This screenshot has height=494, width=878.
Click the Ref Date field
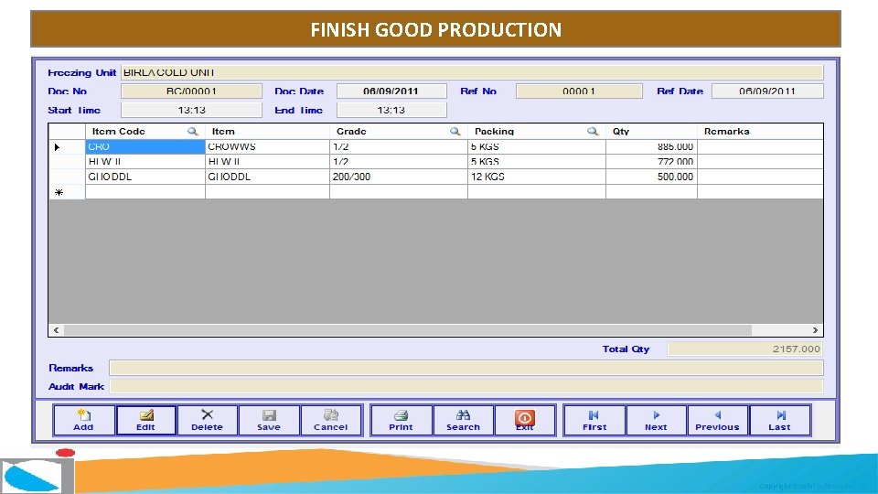767,91
